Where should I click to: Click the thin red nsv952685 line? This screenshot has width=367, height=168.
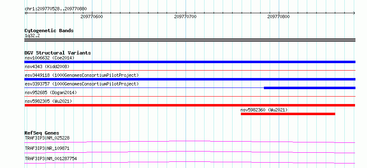click(x=190, y=96)
